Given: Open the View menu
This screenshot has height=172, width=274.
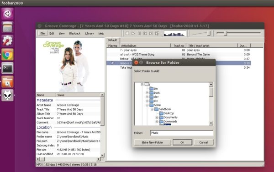Looking at the screenshot, I should click(62, 33).
